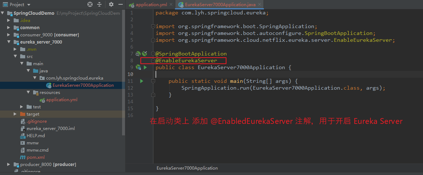Click the target folder row
The height and width of the screenshot is (175, 423).
coord(62,114)
